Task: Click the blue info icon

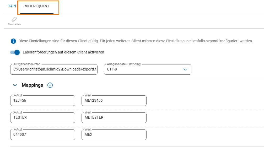Action: point(13,41)
